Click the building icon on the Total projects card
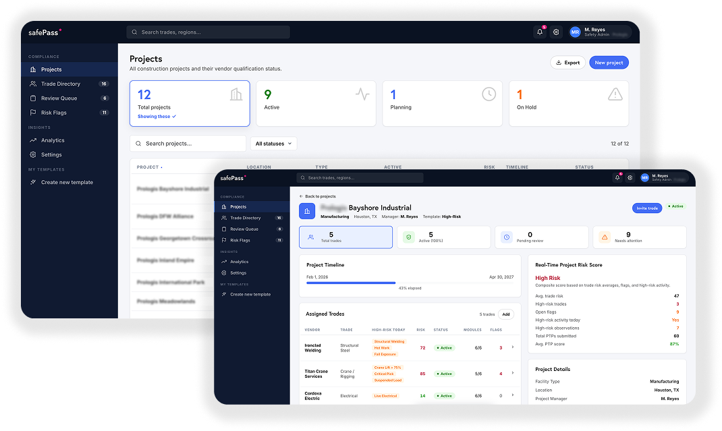Screen dimensions: 722x431 click(236, 94)
